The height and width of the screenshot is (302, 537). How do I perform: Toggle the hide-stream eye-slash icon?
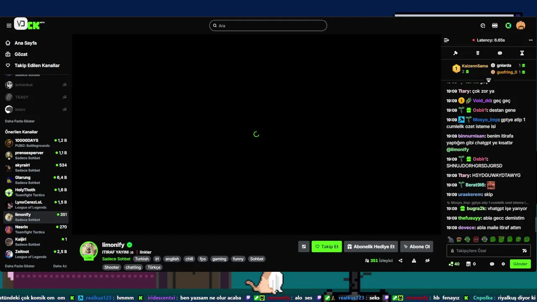pos(427,260)
